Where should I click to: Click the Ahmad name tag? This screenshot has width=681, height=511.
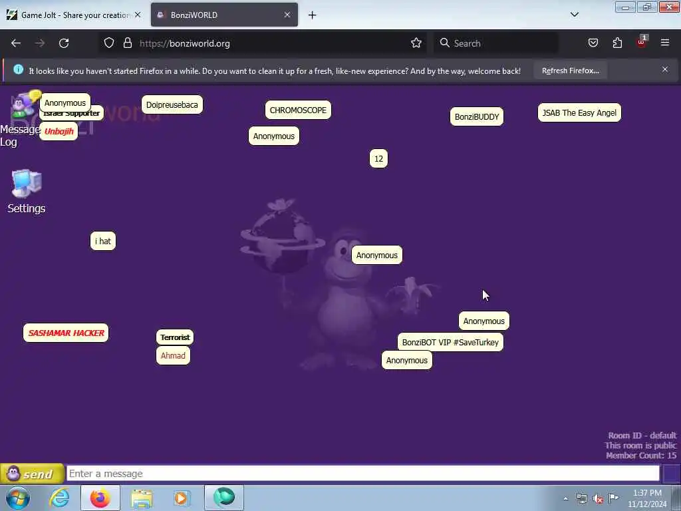click(173, 356)
